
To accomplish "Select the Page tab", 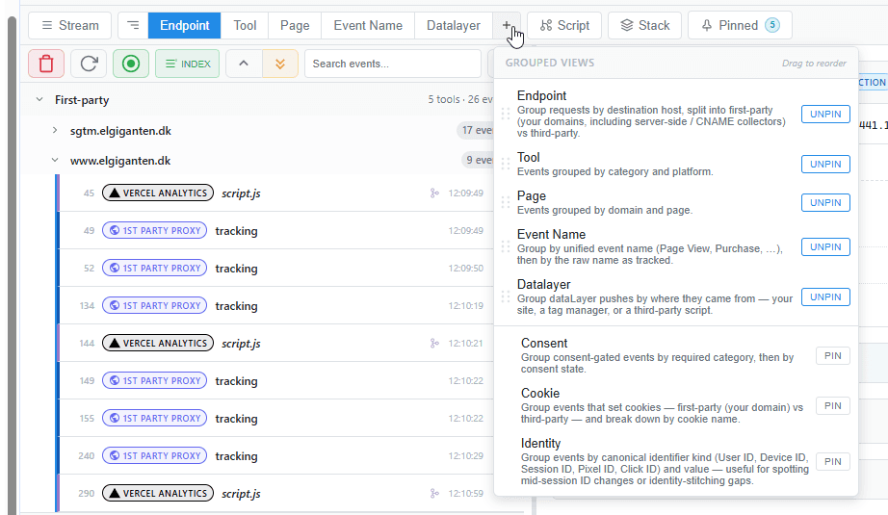I will (295, 25).
